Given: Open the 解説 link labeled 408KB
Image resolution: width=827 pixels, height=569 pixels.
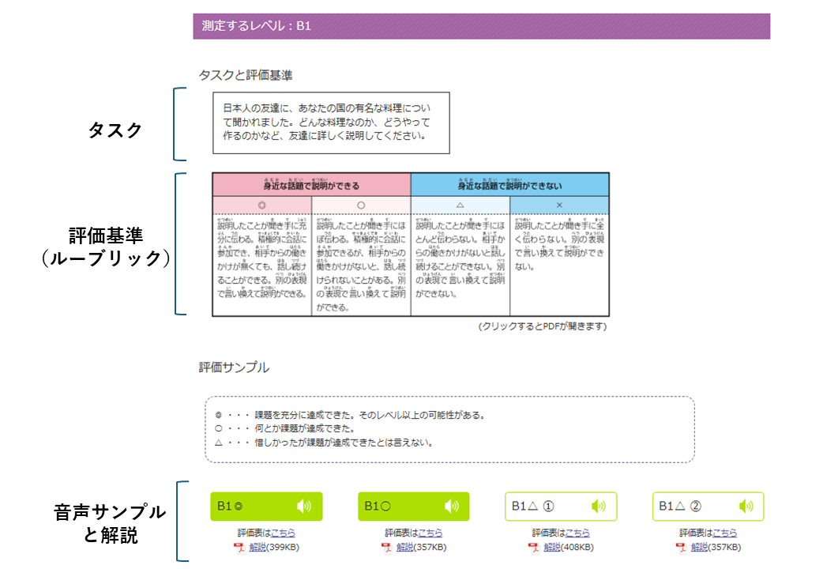Looking at the screenshot, I should (551, 548).
